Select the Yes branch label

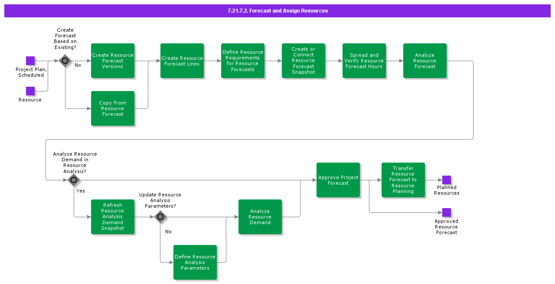(81, 191)
